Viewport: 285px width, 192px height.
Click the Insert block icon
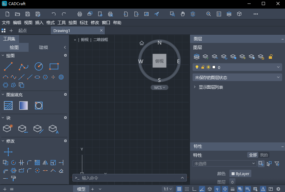pos(23,129)
